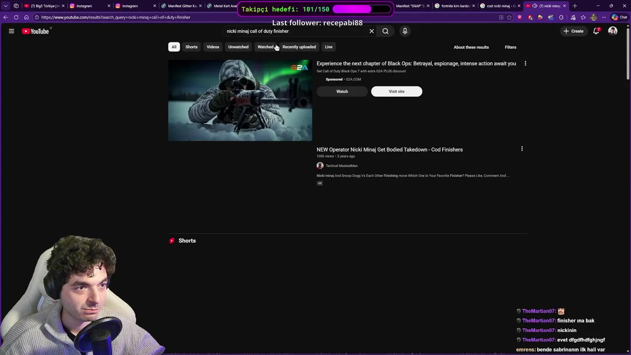The width and height of the screenshot is (631, 355).
Task: Open the browser favorites star-list icon
Action: point(583,17)
